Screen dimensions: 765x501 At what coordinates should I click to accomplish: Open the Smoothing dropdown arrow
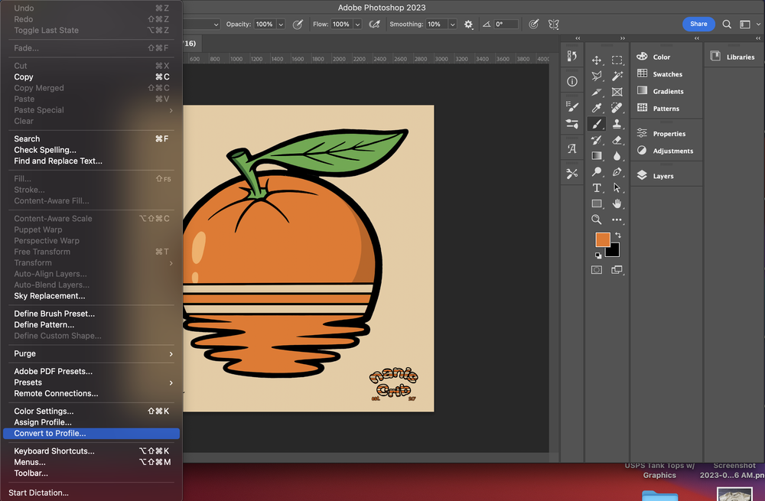[452, 24]
